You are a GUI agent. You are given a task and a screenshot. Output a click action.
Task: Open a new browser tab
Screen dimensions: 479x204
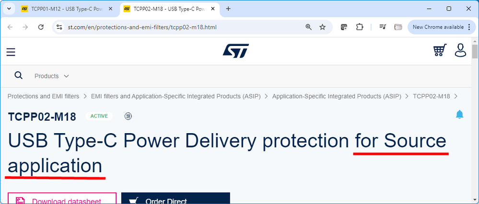(x=228, y=9)
